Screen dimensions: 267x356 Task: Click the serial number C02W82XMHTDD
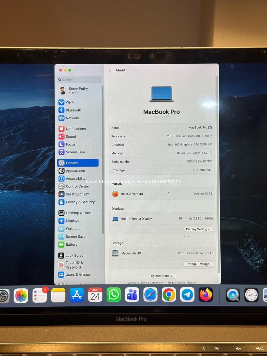[x=200, y=161]
